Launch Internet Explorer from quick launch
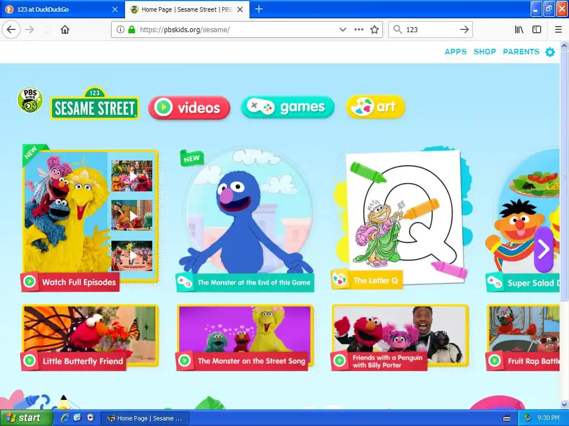Viewport: 569px width, 426px height. click(x=65, y=418)
